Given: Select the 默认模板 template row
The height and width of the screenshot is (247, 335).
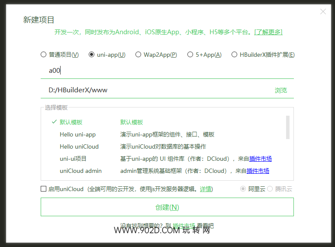Looking at the screenshot, I should click(71, 122).
